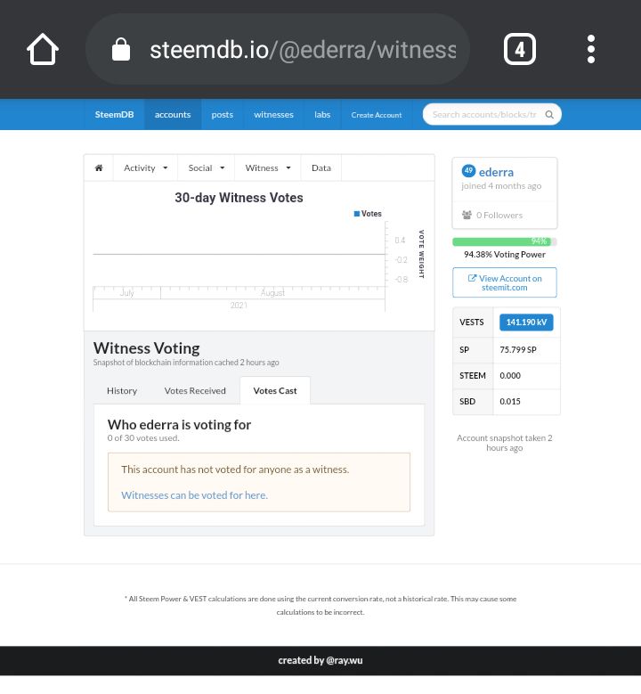Viewport: 641px width, 694px height.
Task: Click the July label on chart axis
Action: click(x=126, y=292)
